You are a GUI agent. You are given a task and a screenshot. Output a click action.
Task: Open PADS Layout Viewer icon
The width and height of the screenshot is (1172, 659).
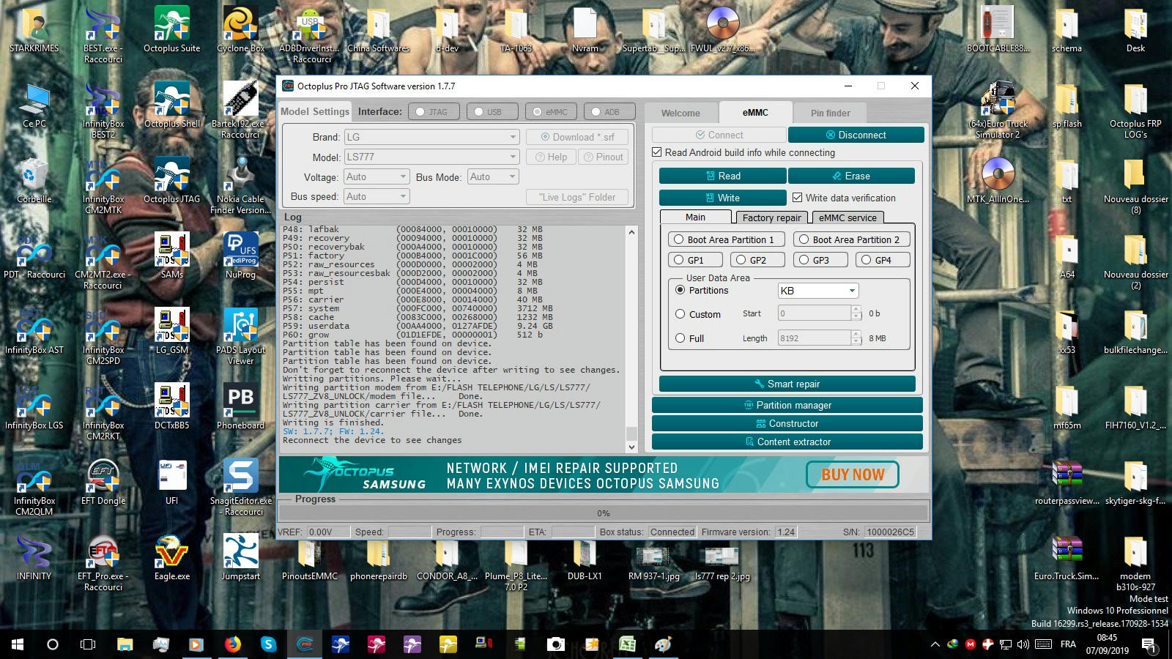click(x=240, y=335)
